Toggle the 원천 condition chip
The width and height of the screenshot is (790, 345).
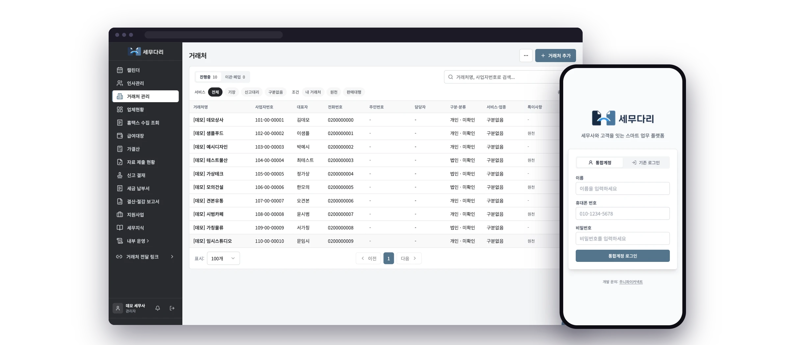[x=334, y=92]
